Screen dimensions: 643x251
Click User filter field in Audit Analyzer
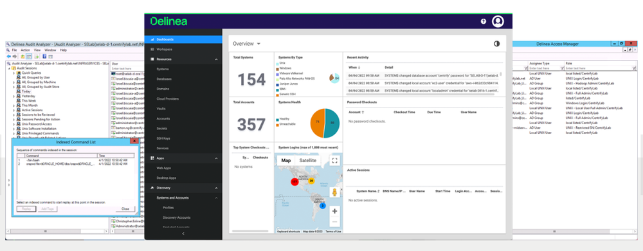[127, 68]
